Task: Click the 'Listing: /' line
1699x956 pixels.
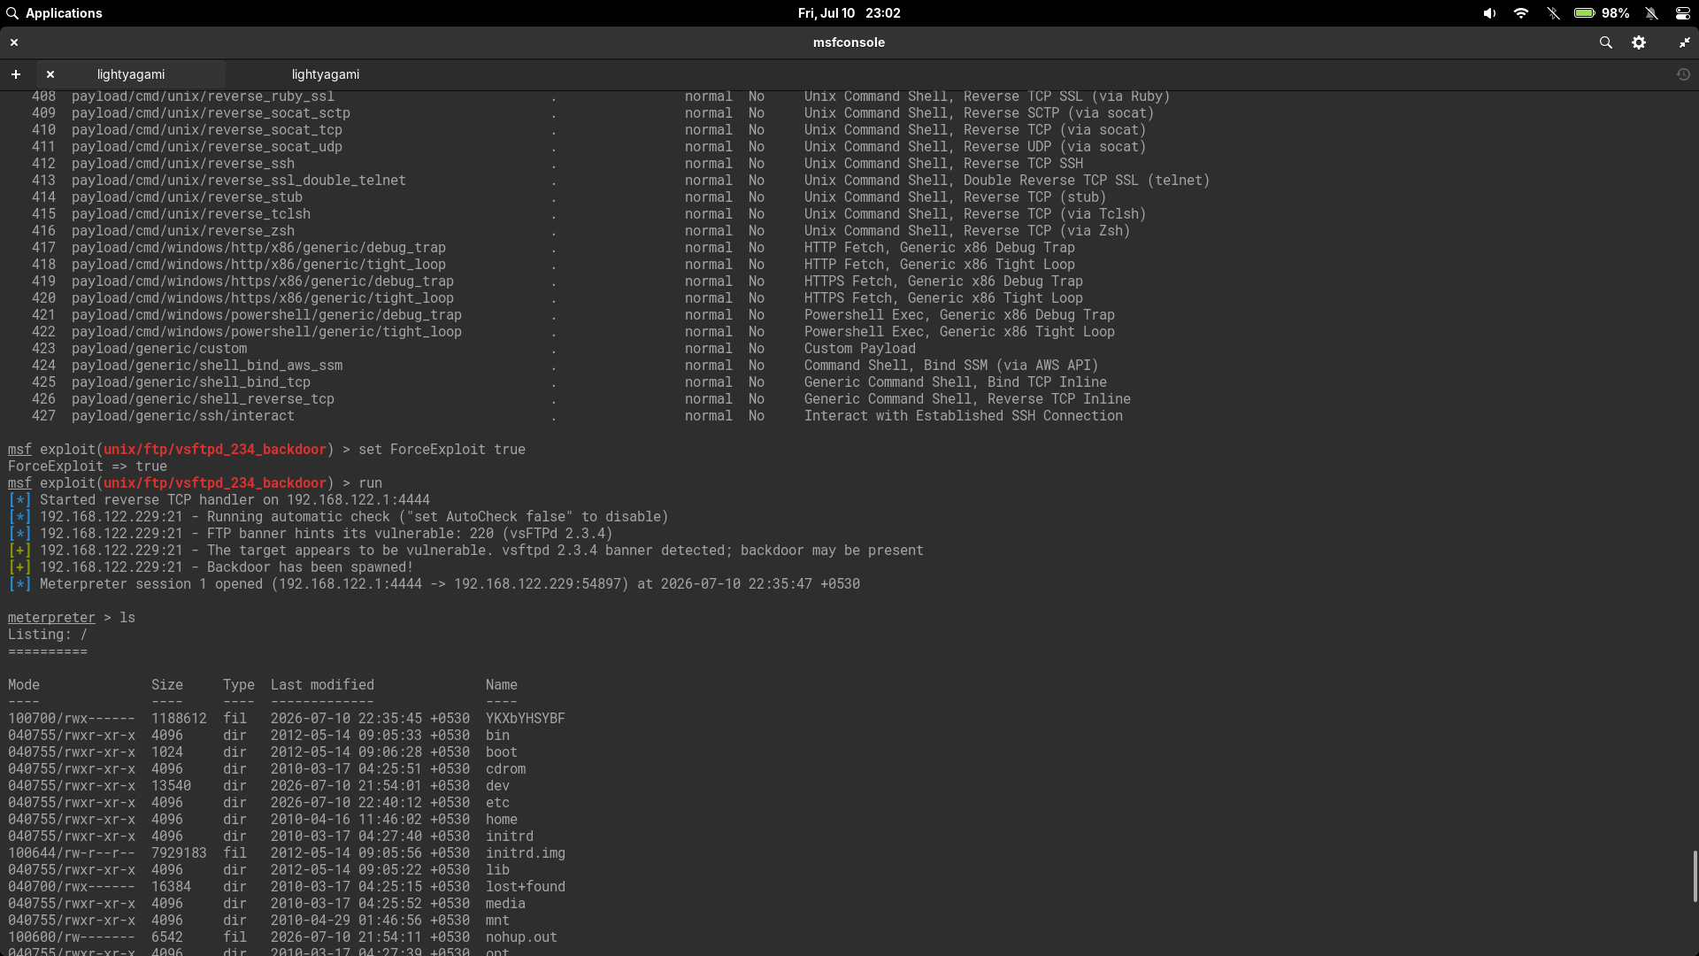Action: pos(48,635)
